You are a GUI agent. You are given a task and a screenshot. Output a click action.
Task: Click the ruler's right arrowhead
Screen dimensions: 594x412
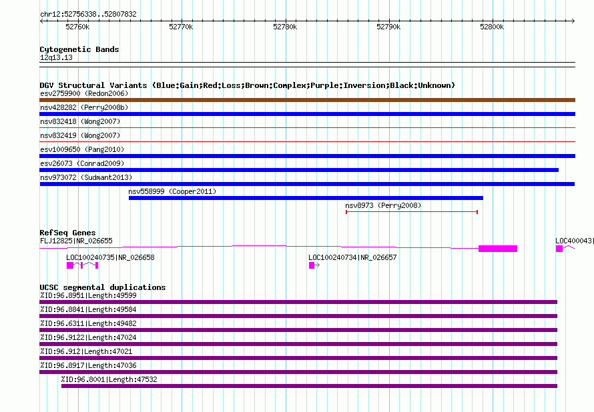click(573, 21)
